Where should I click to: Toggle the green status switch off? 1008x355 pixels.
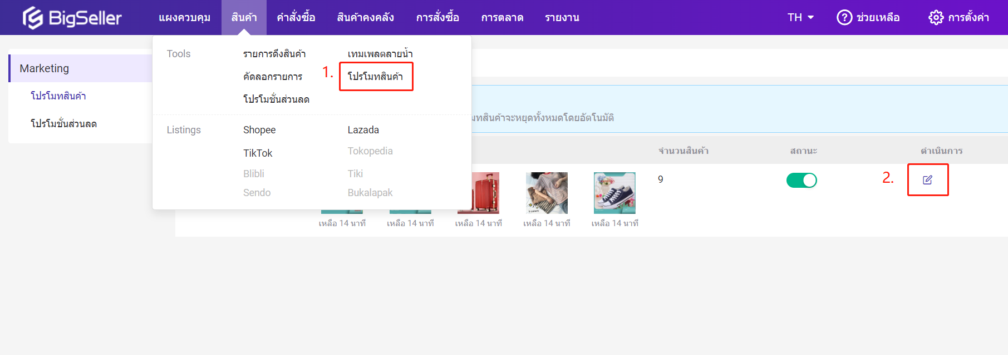click(802, 181)
